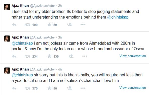Favorite the tweet with 135 stars
The width and height of the screenshot is (149, 95).
pos(49,56)
